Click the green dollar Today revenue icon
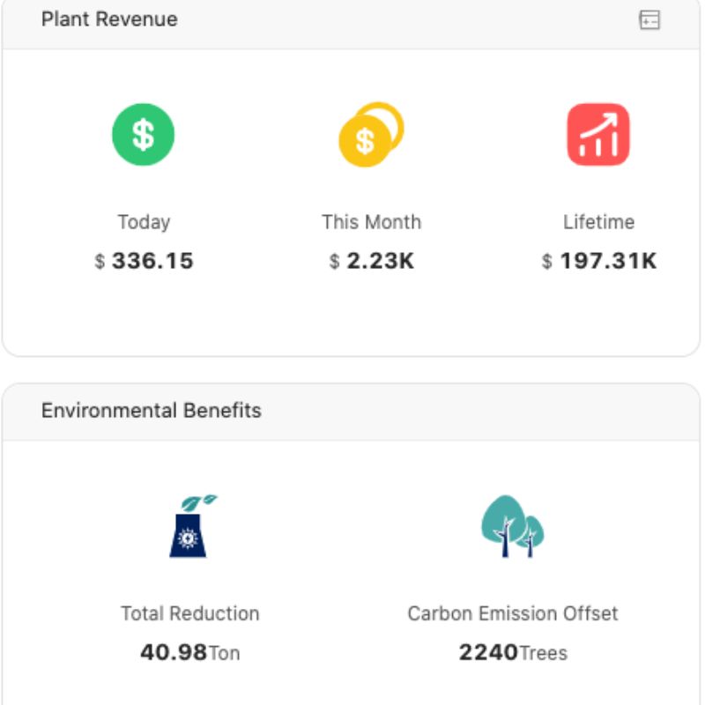This screenshot has height=705, width=705. [x=143, y=135]
